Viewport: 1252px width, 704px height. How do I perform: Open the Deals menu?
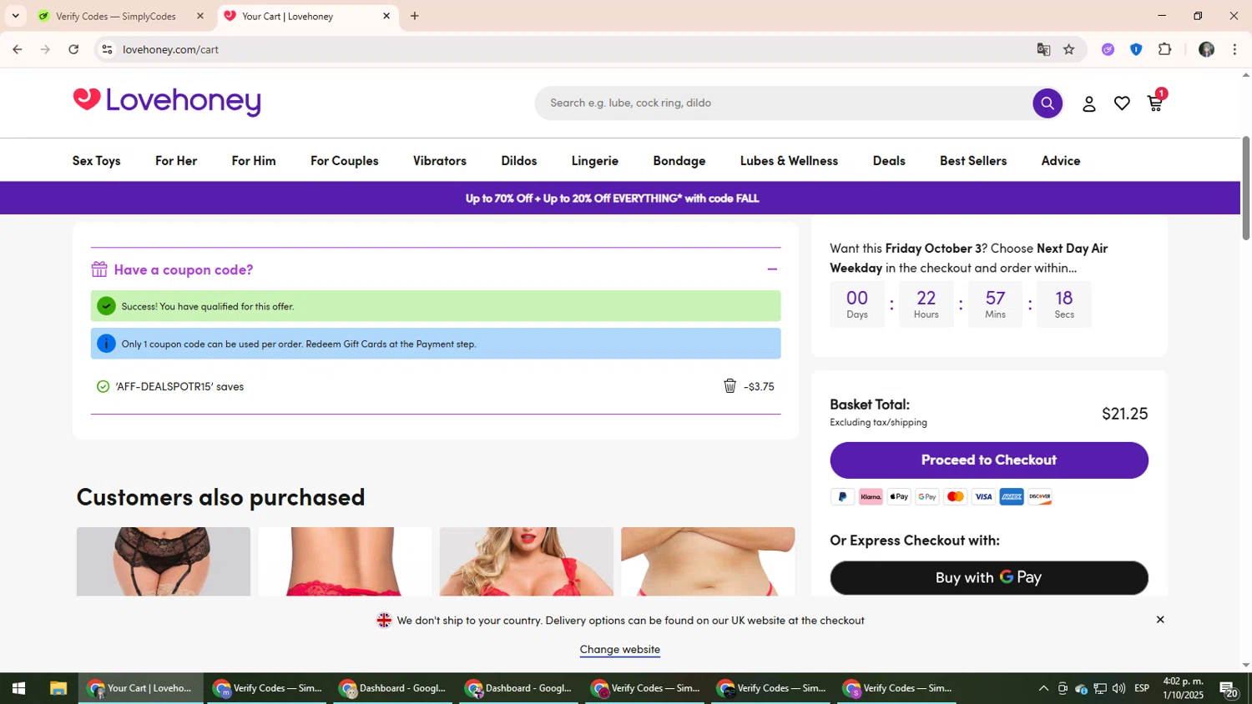(x=889, y=161)
